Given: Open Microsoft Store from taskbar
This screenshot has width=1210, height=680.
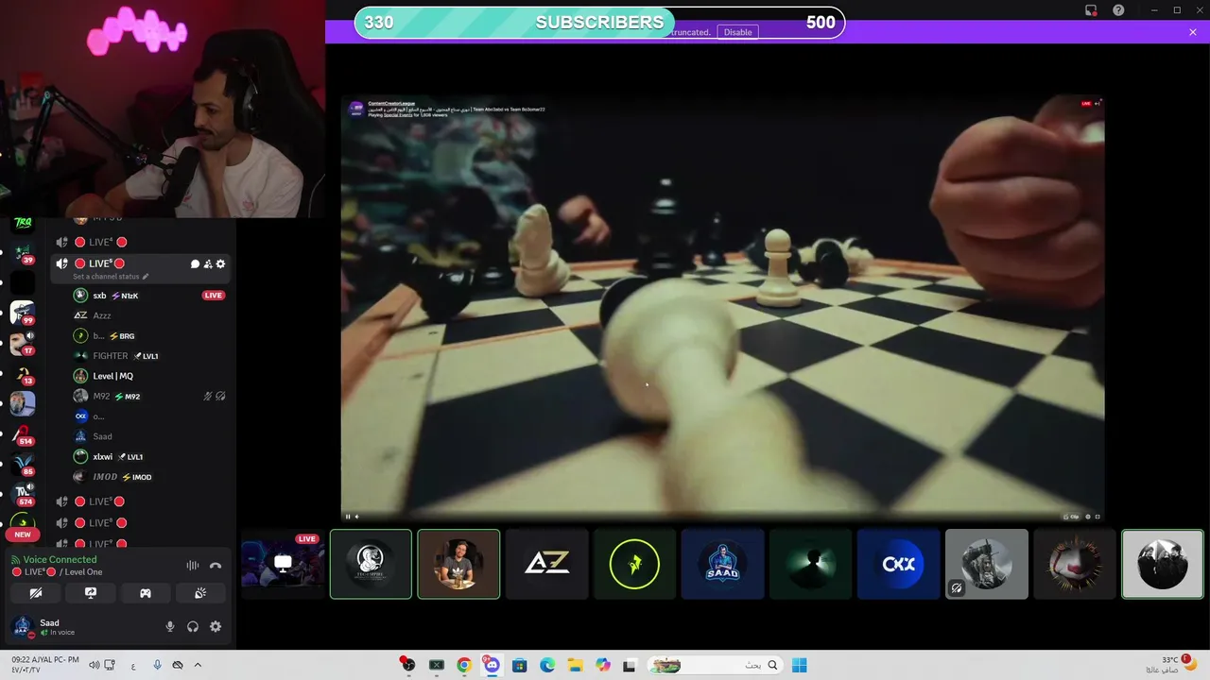Looking at the screenshot, I should 519,665.
